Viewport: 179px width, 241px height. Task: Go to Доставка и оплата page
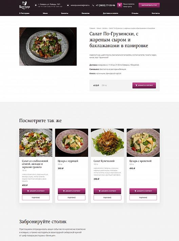pos(111,13)
